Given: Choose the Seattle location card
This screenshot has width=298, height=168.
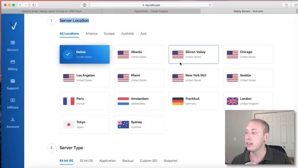Looking at the screenshot, I should pyautogui.click(x=248, y=78).
